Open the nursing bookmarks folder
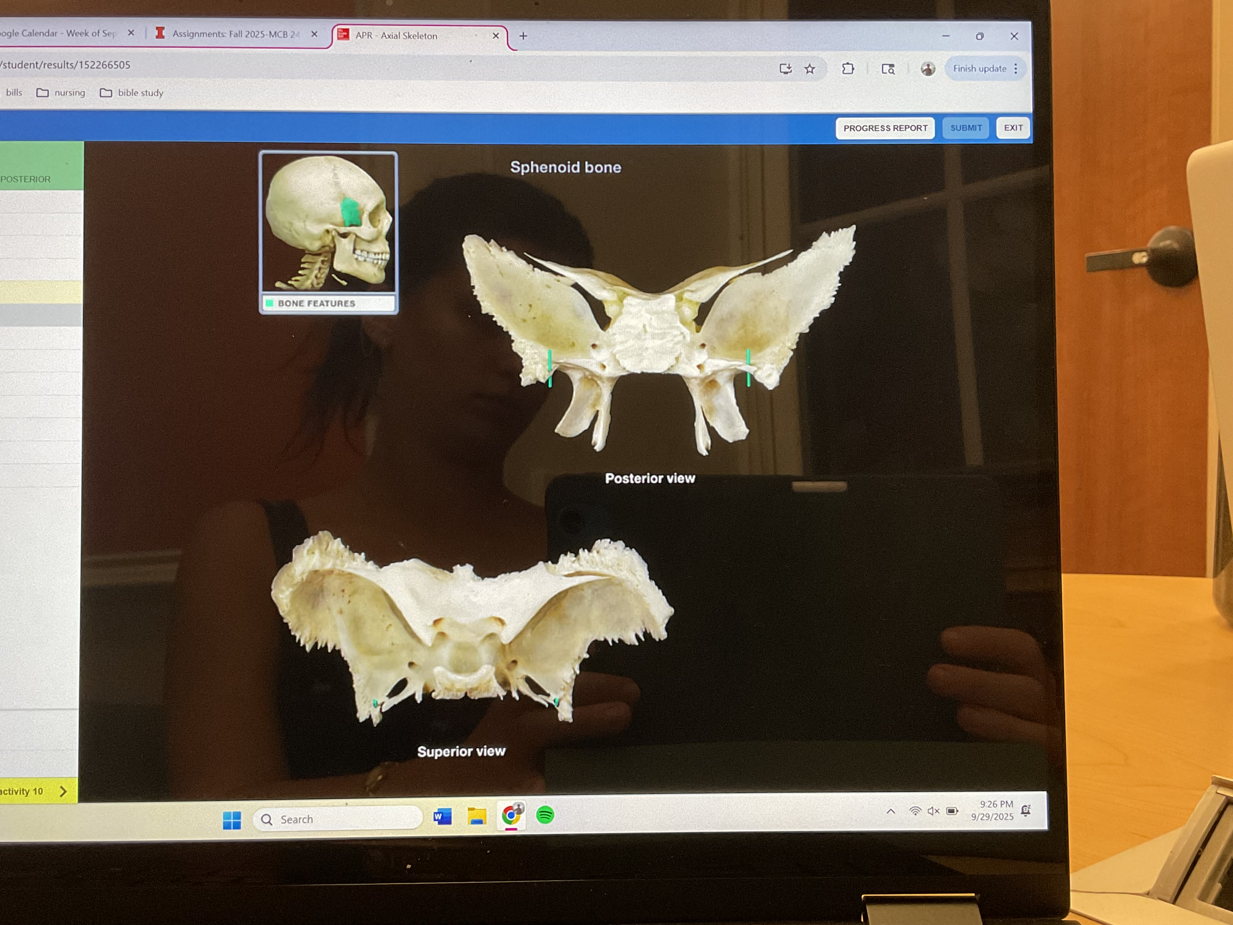Image resolution: width=1233 pixels, height=925 pixels. click(61, 93)
